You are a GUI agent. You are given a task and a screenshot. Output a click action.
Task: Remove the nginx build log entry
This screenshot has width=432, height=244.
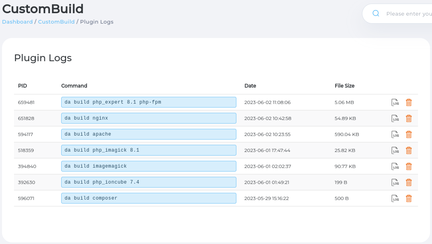point(408,118)
